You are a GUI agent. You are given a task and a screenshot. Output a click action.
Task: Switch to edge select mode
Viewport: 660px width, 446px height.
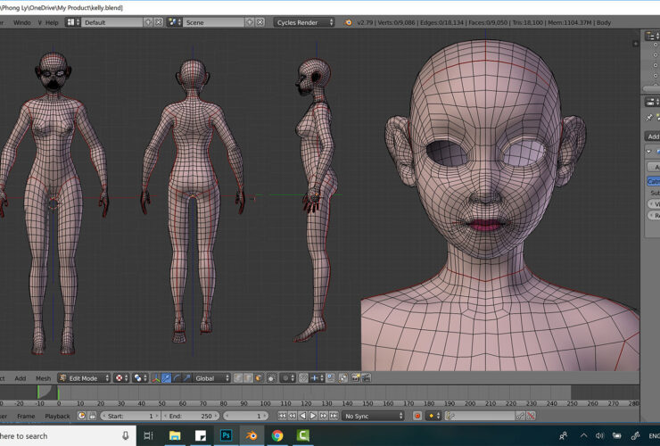[248, 378]
